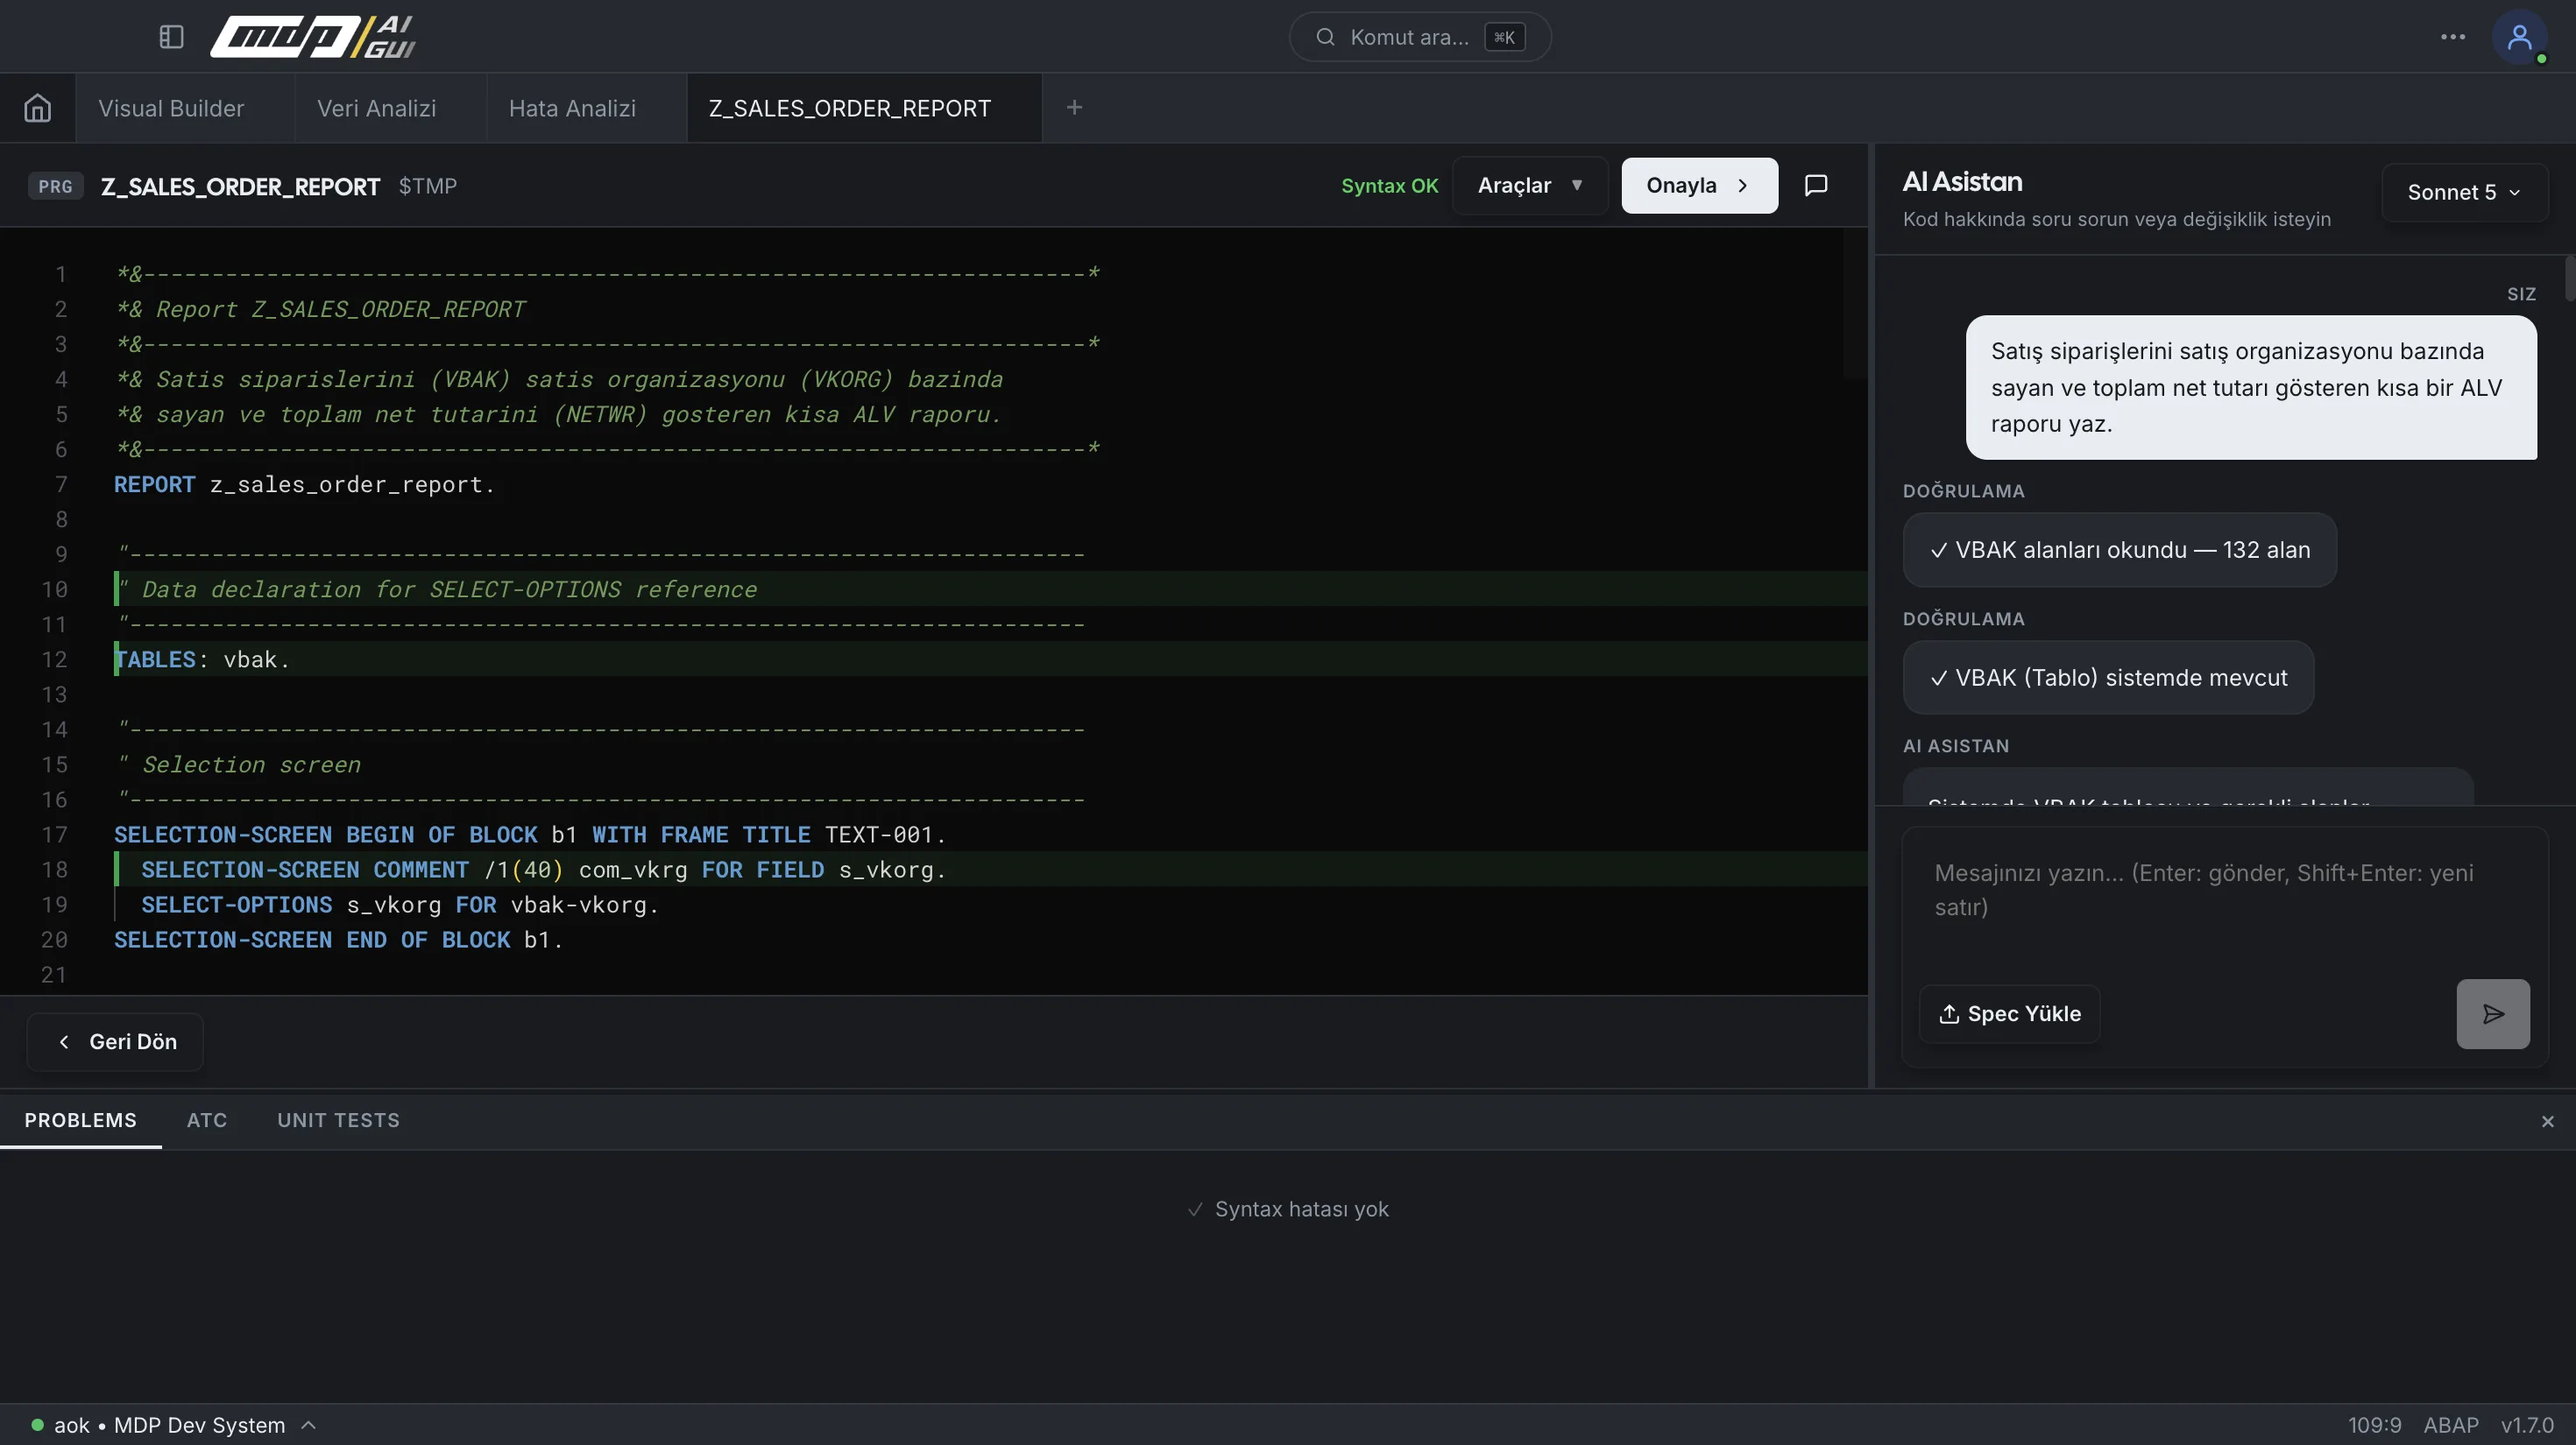Click the $TMP package label
This screenshot has width=2576, height=1445.
click(x=428, y=186)
